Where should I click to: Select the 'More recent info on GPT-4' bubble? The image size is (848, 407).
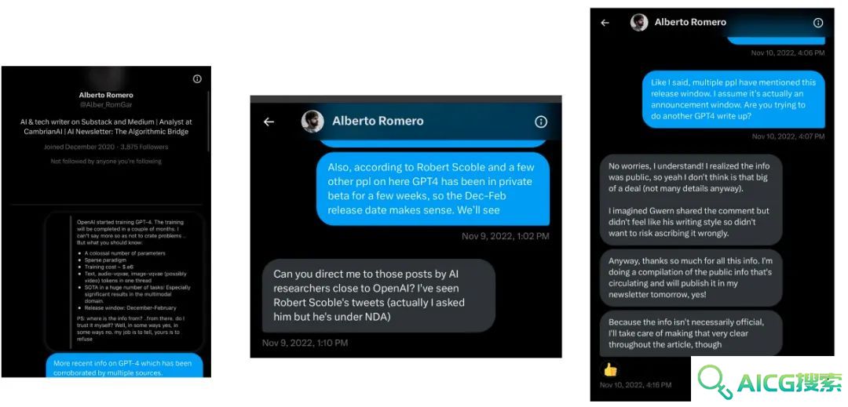point(124,365)
